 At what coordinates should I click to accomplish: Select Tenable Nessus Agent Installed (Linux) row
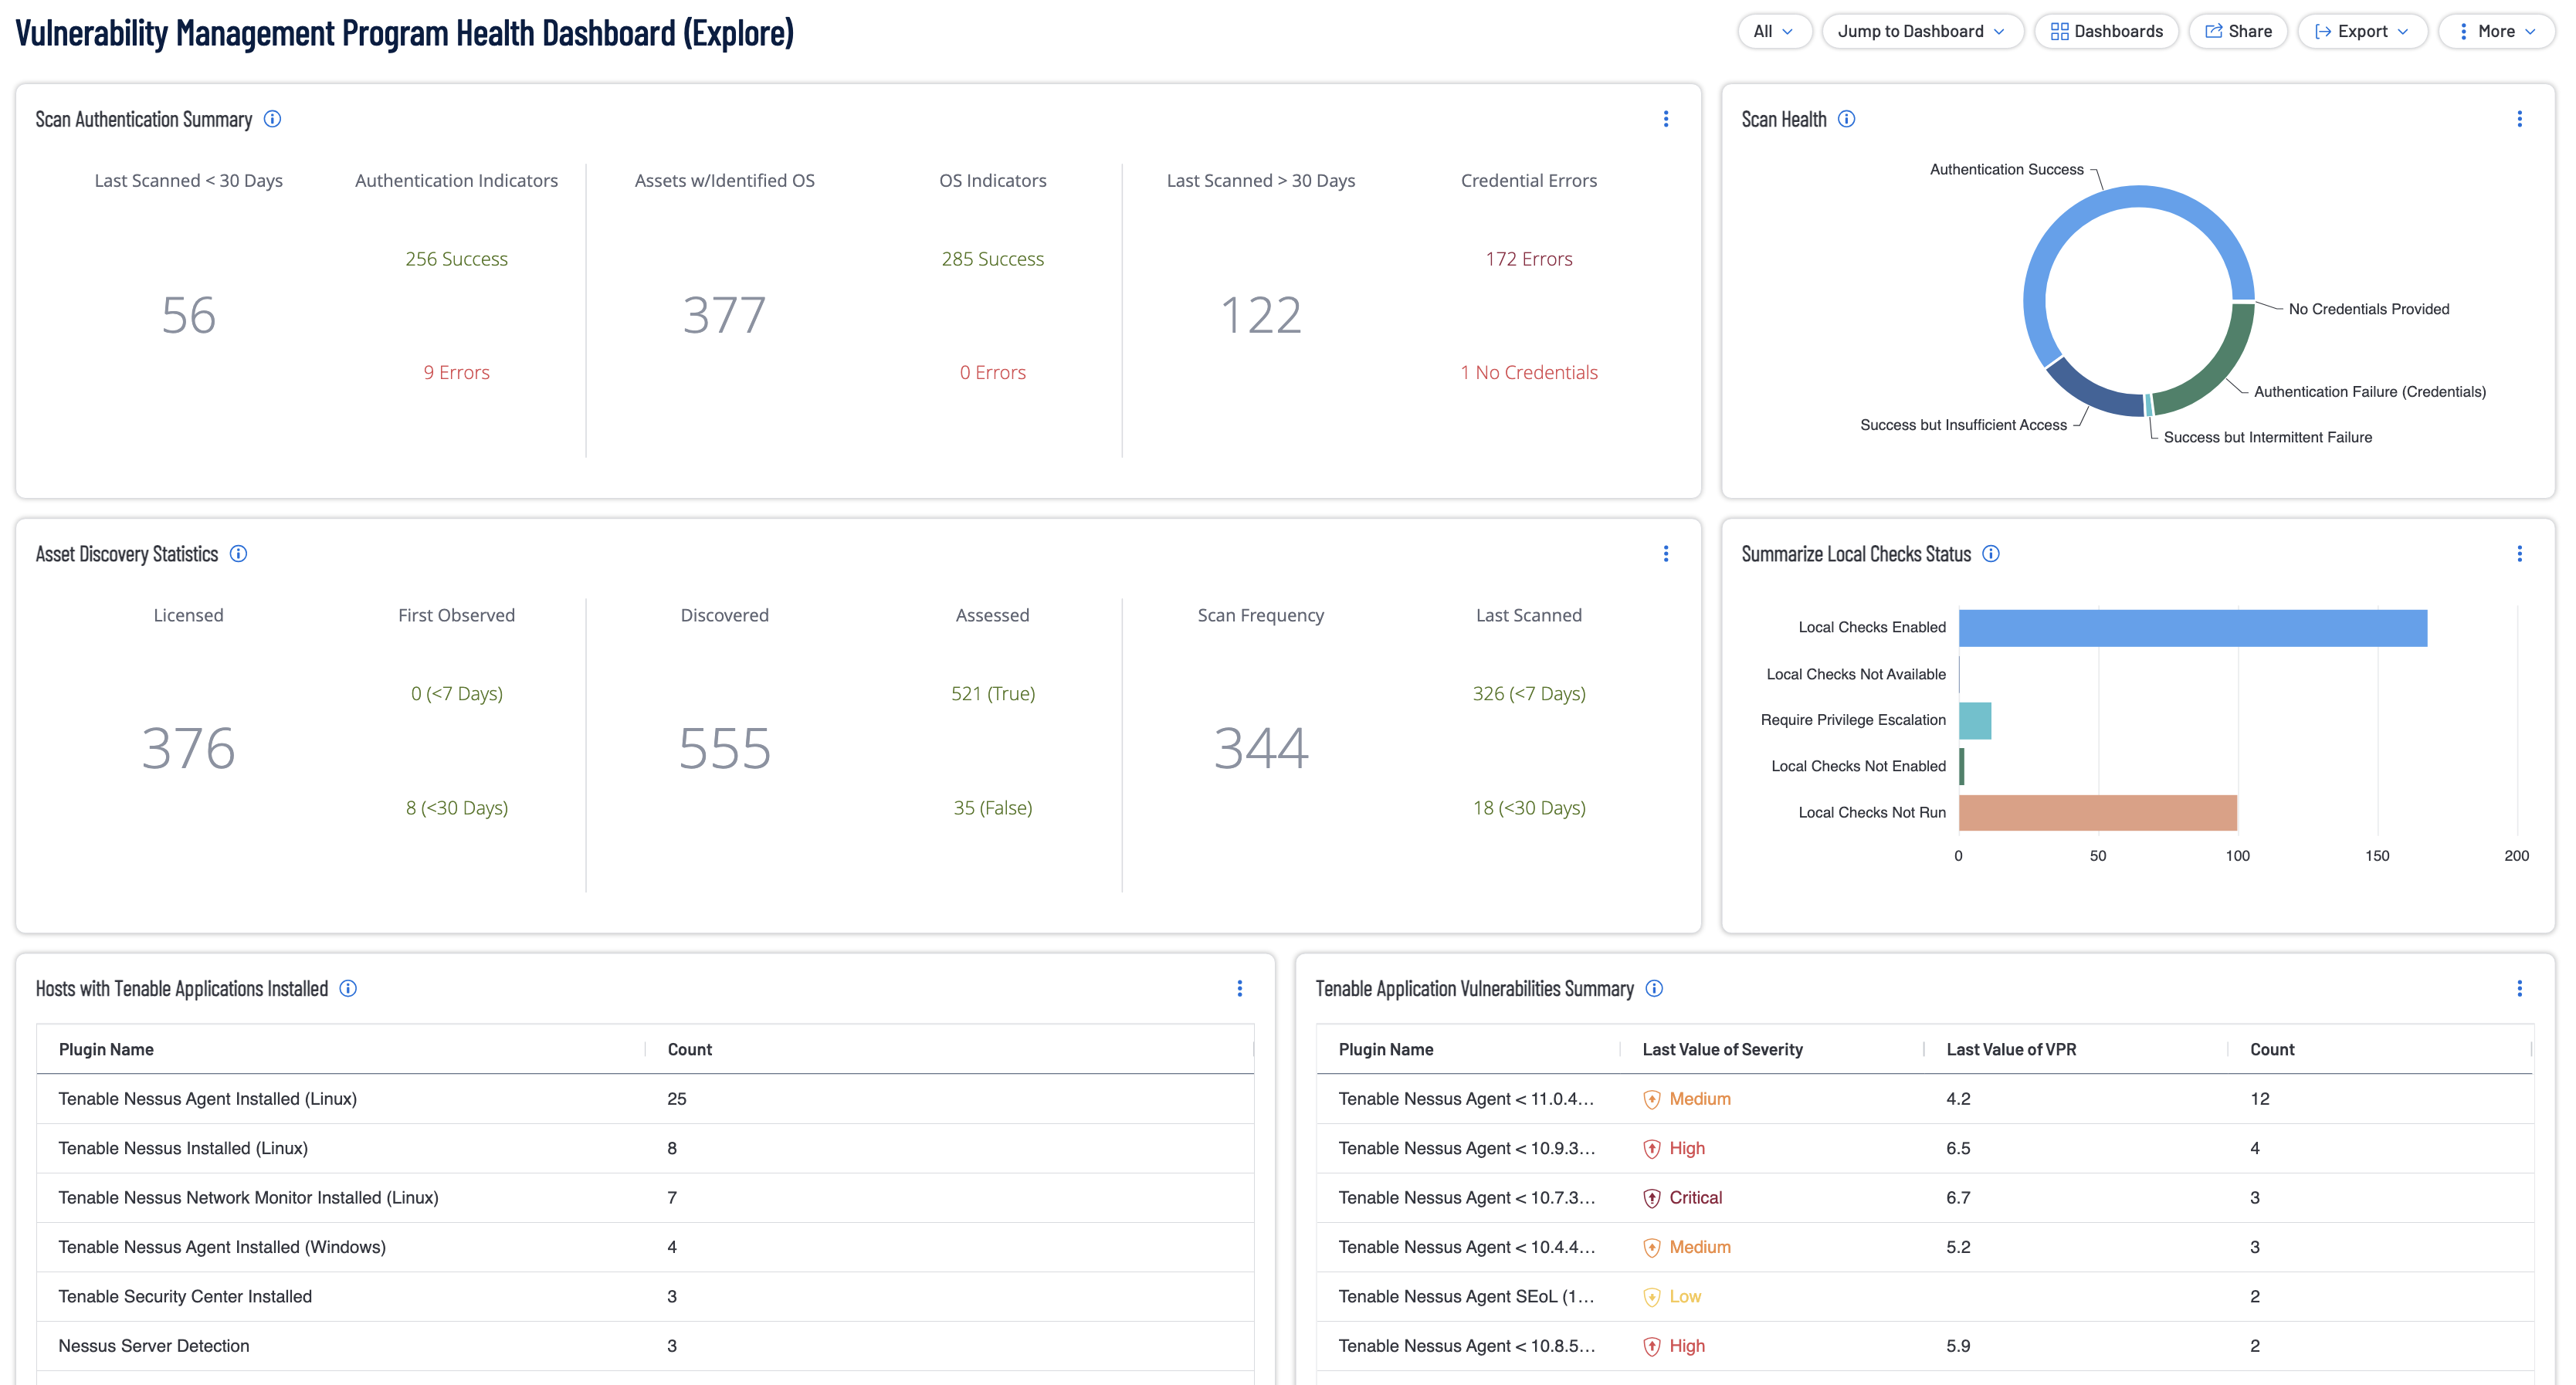point(207,1099)
